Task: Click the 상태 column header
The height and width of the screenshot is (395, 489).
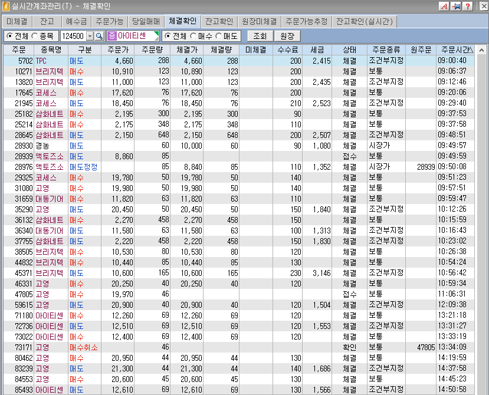Action: point(350,50)
